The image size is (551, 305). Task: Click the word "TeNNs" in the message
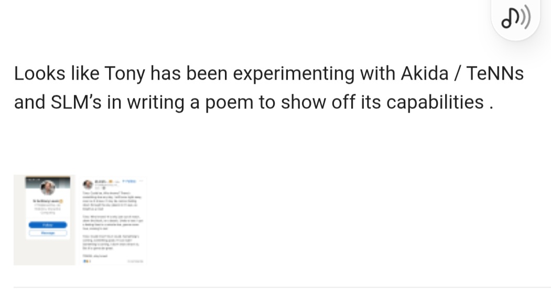(495, 73)
